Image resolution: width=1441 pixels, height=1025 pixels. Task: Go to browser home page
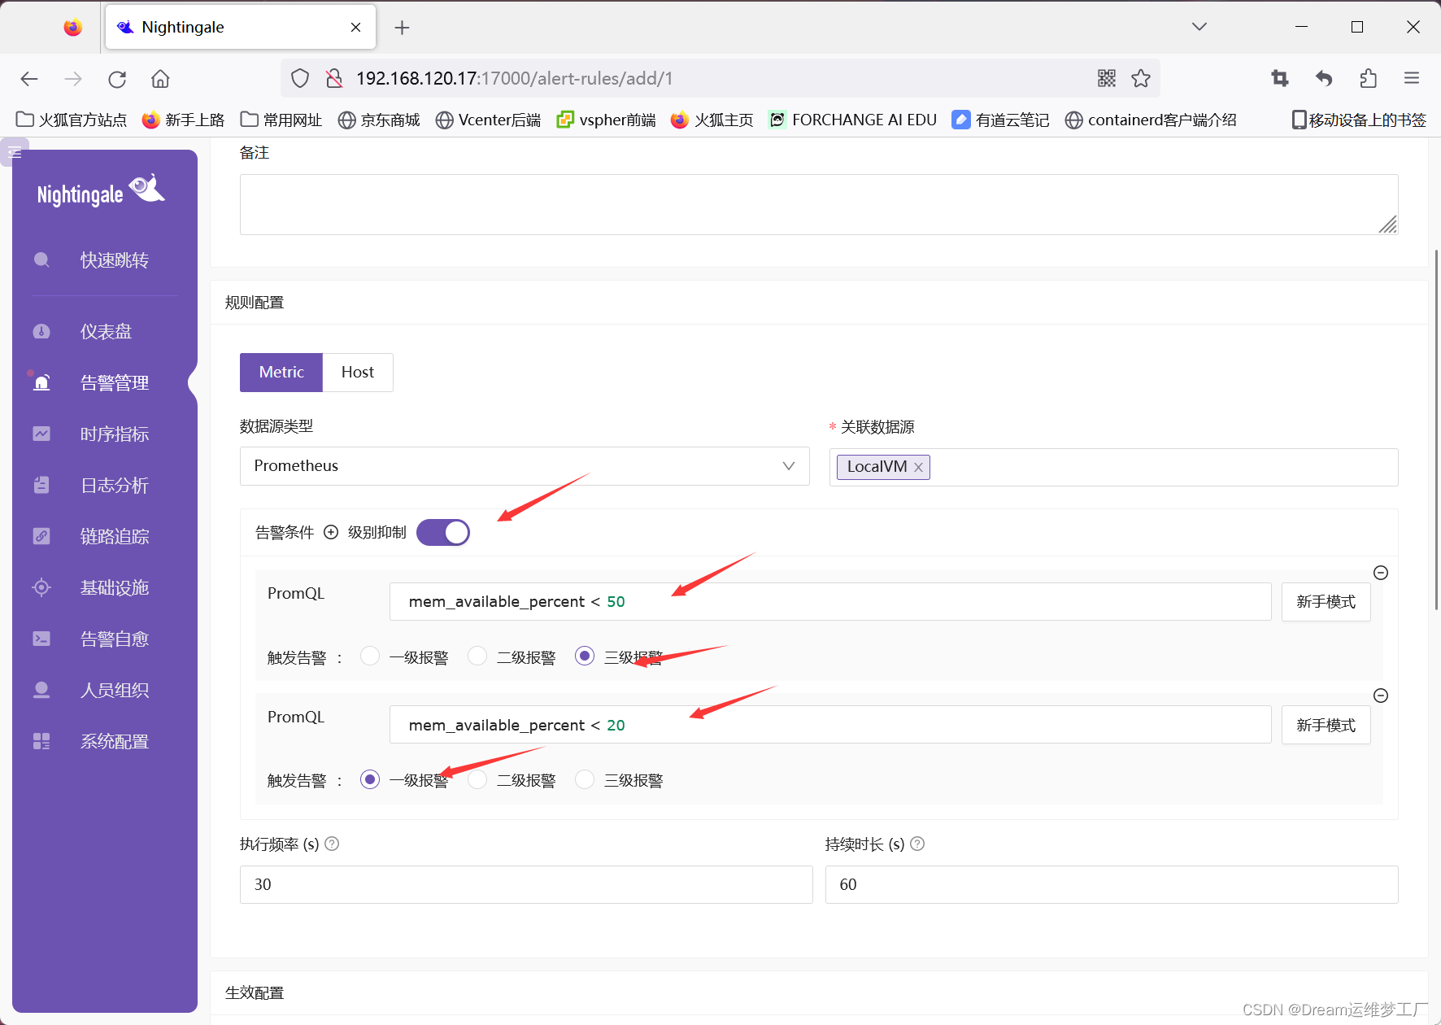click(160, 79)
